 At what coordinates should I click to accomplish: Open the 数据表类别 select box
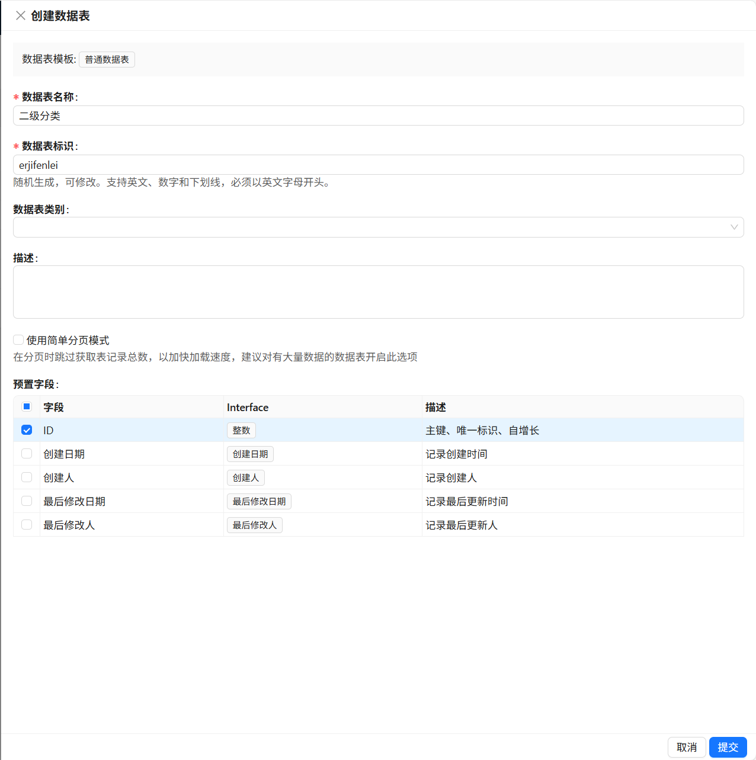(x=378, y=227)
